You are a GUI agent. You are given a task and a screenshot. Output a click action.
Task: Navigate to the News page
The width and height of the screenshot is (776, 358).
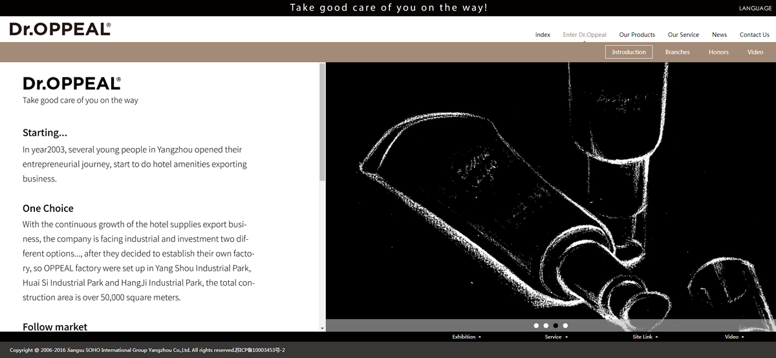pos(719,35)
